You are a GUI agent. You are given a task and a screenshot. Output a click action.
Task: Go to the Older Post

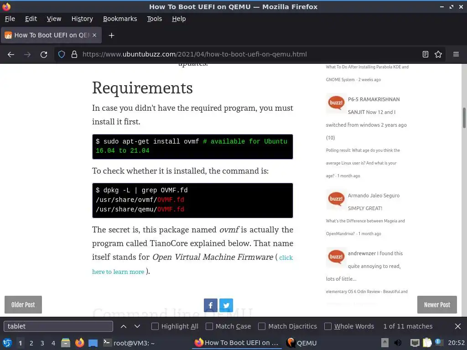[23, 305]
